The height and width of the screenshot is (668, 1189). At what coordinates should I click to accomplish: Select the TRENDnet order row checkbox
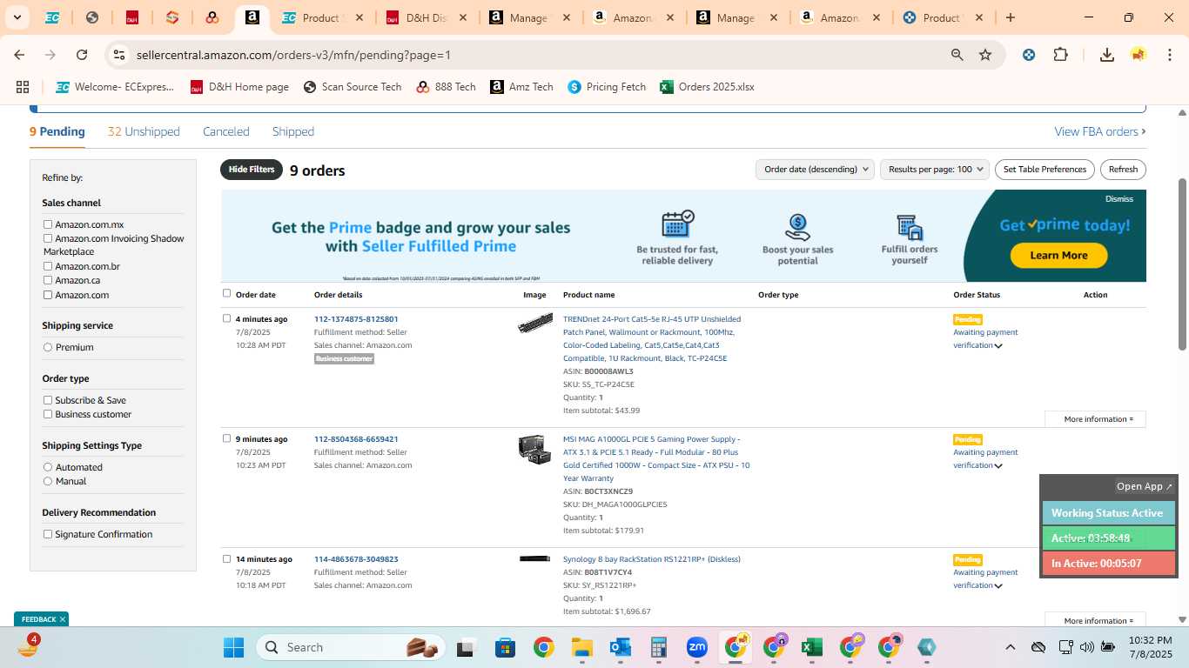(x=227, y=318)
